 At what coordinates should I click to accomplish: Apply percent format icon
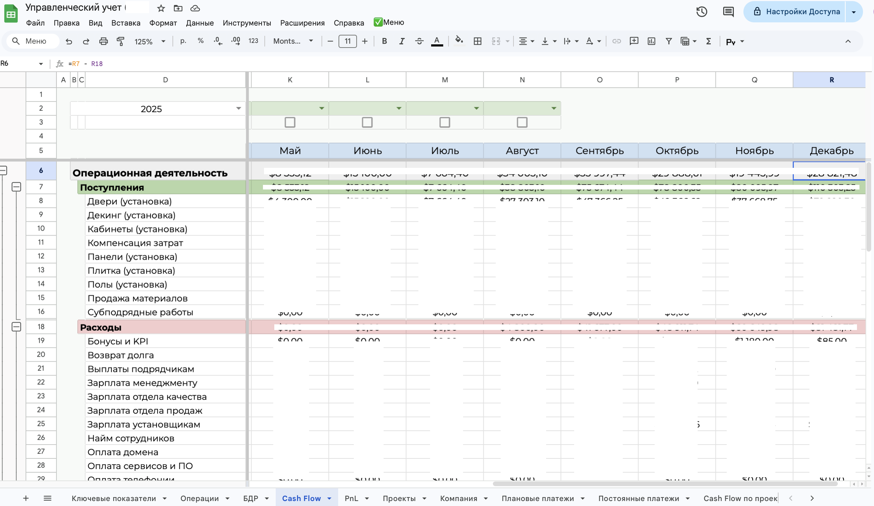tap(200, 41)
